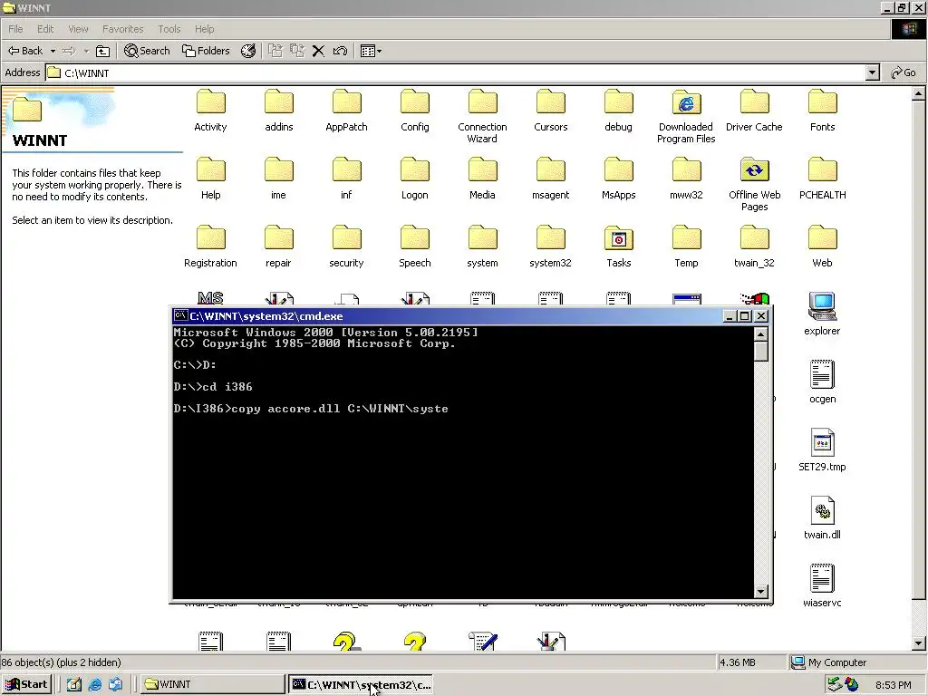Click the Copy To toolbar icon
Screen dimensions: 928x696
[296, 51]
